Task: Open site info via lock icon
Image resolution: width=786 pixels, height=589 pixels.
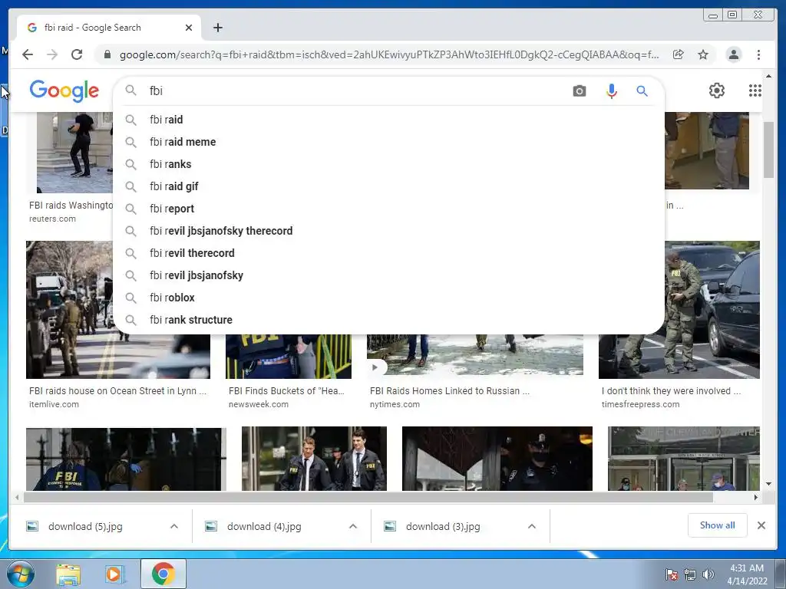Action: (x=107, y=54)
